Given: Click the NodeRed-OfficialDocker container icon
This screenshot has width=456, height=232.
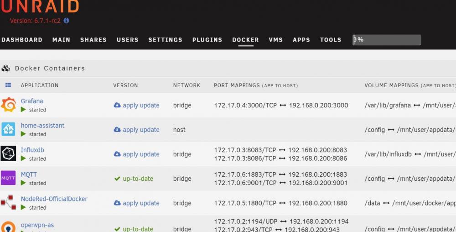Looking at the screenshot, I should pos(8,203).
